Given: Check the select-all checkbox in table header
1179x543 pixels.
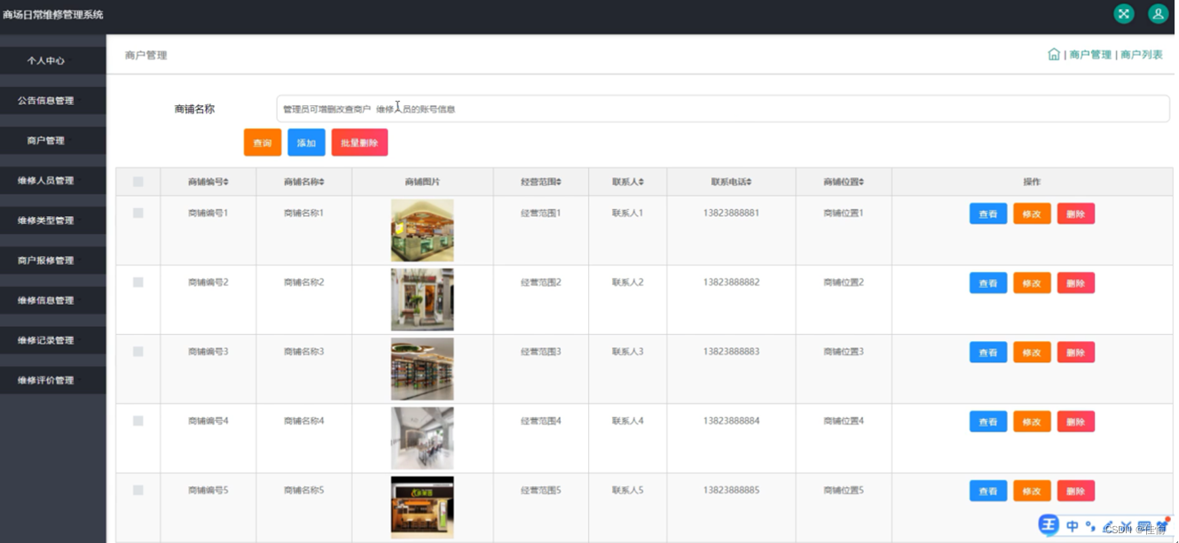Looking at the screenshot, I should click(x=138, y=182).
